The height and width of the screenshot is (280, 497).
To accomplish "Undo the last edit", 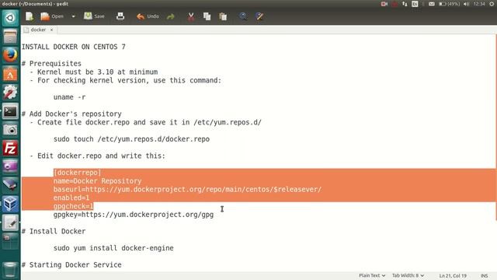I will tap(148, 16).
